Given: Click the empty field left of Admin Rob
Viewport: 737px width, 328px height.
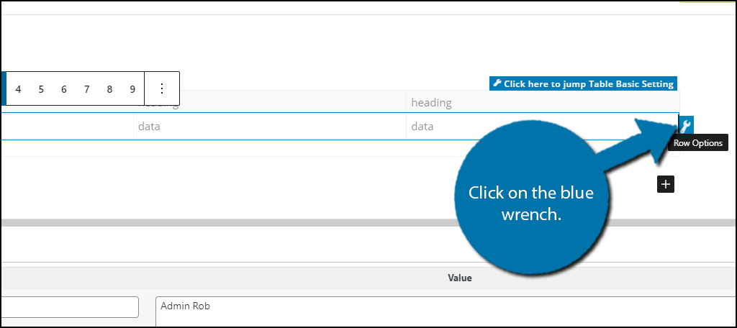Looking at the screenshot, I should coord(70,307).
